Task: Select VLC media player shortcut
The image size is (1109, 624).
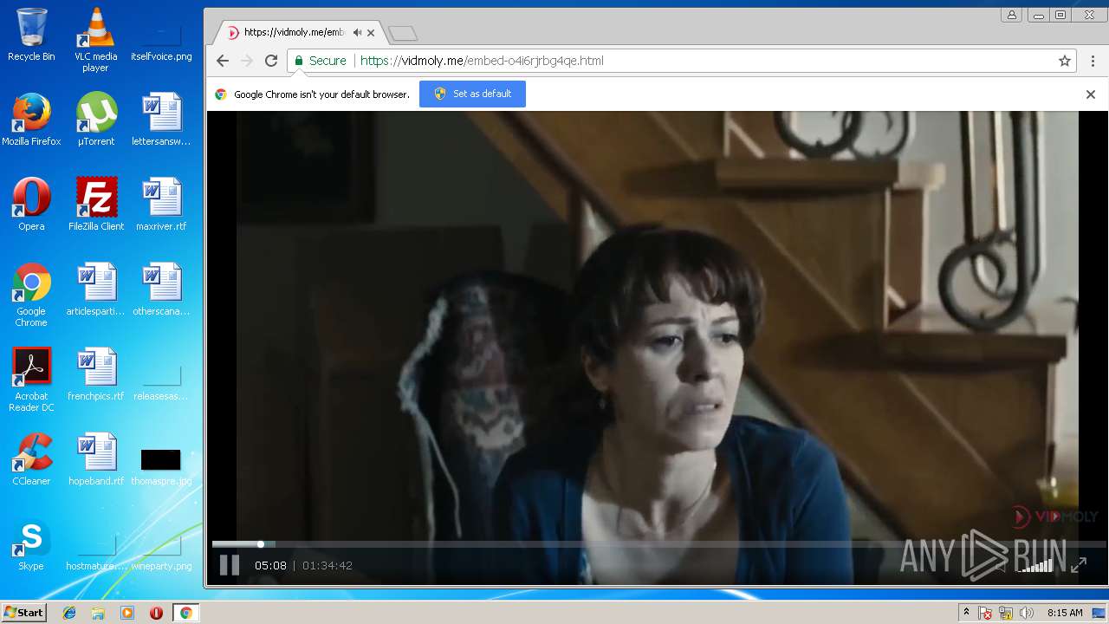Action: [96, 40]
